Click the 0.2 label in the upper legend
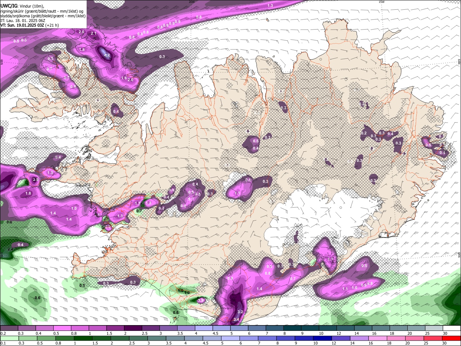This screenshot has width=461, height=346. click(3, 333)
